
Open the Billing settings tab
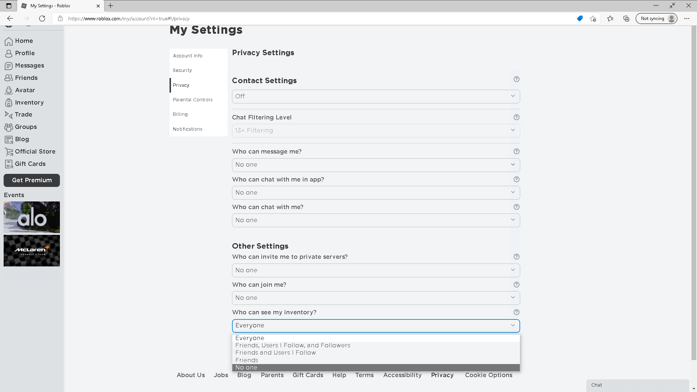199,114
